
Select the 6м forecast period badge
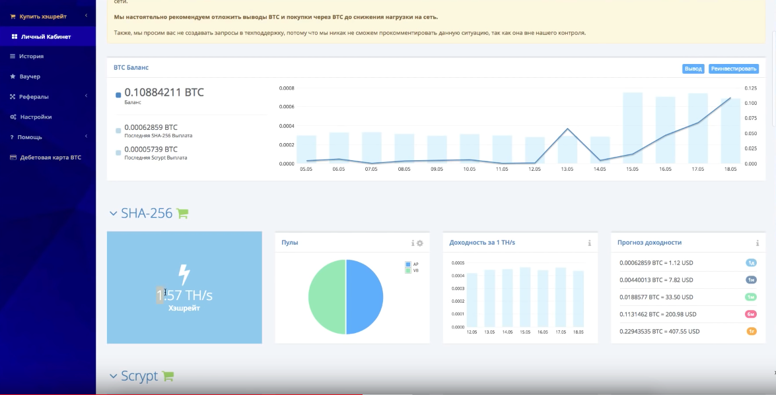tap(751, 314)
